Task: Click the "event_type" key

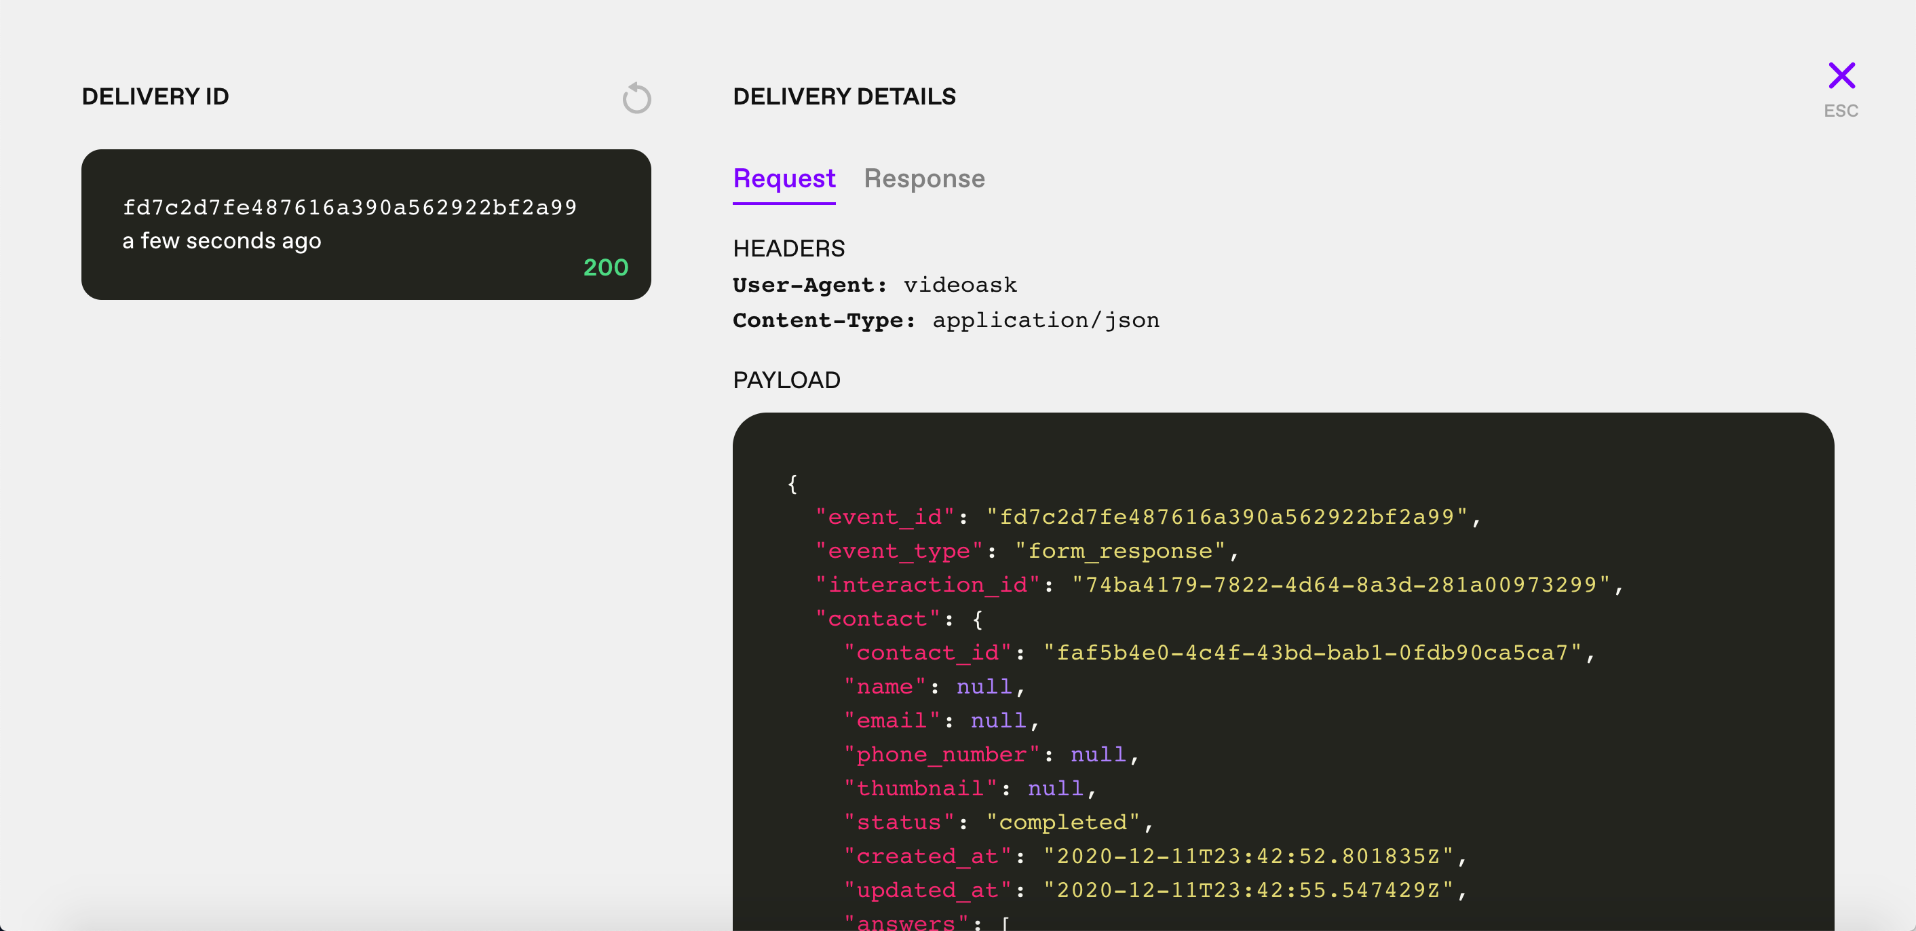Action: [898, 551]
